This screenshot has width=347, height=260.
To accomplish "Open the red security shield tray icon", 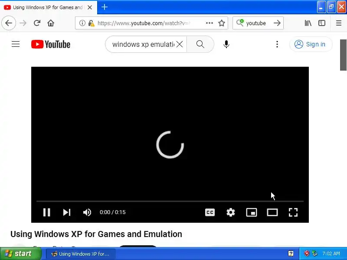I will coord(307,253).
